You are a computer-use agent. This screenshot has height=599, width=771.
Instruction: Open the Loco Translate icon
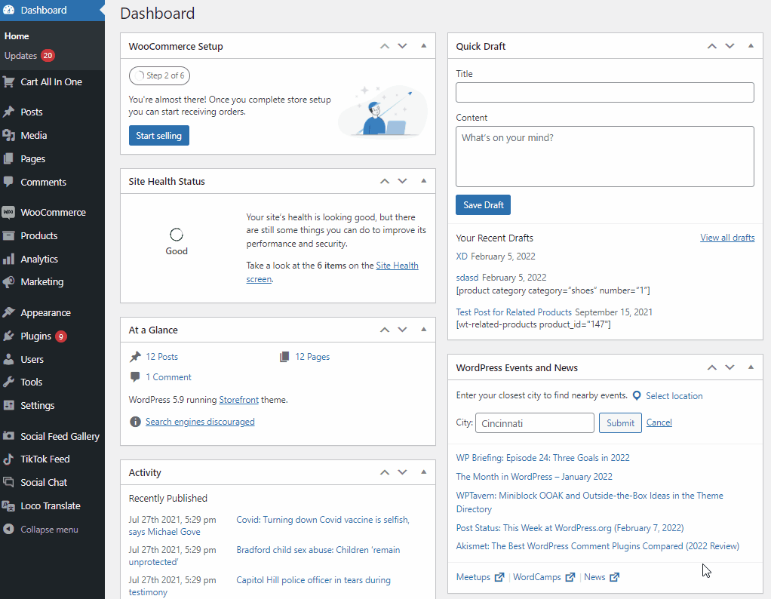(x=8, y=506)
